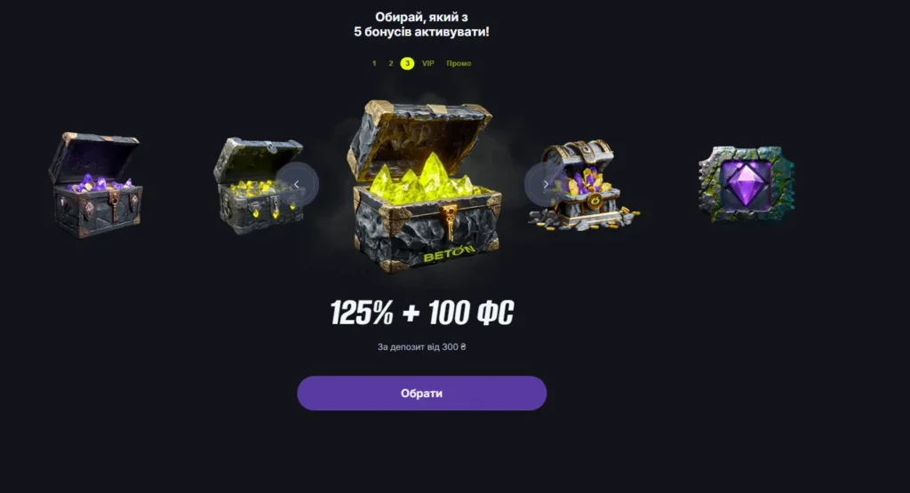Click the Обирай, який з 5 бонусів heading

click(x=422, y=24)
